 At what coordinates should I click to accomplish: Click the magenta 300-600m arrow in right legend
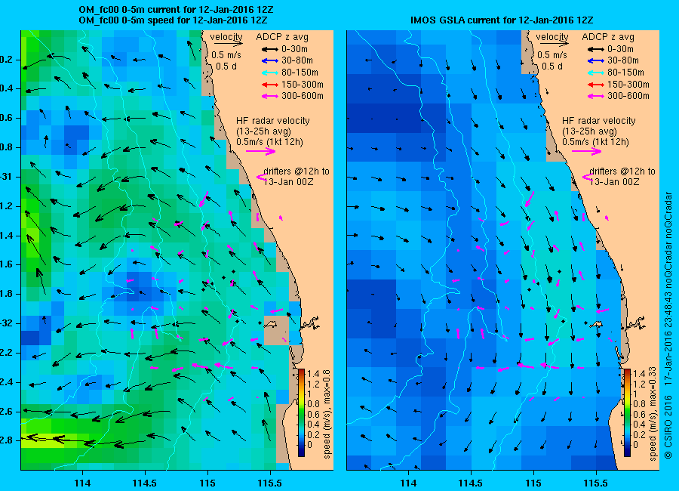pyautogui.click(x=596, y=96)
